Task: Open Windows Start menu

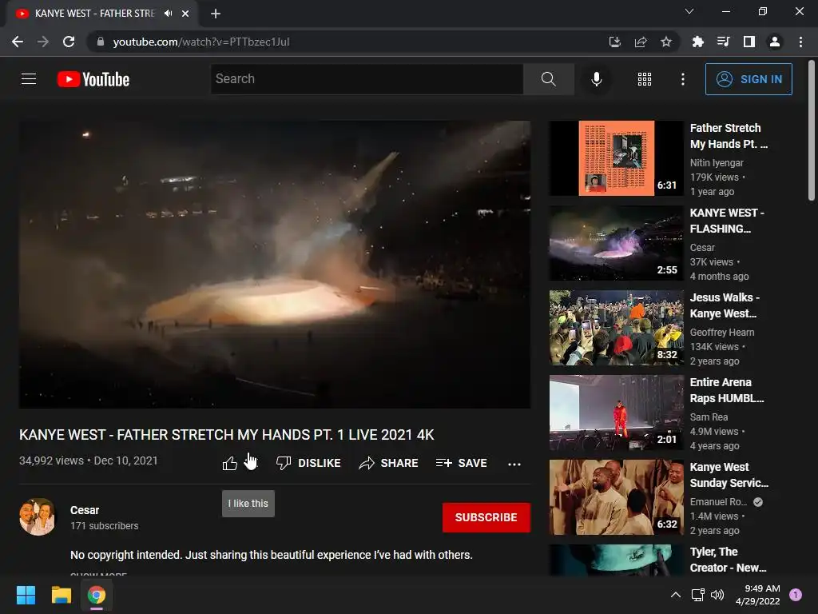Action: pyautogui.click(x=26, y=595)
